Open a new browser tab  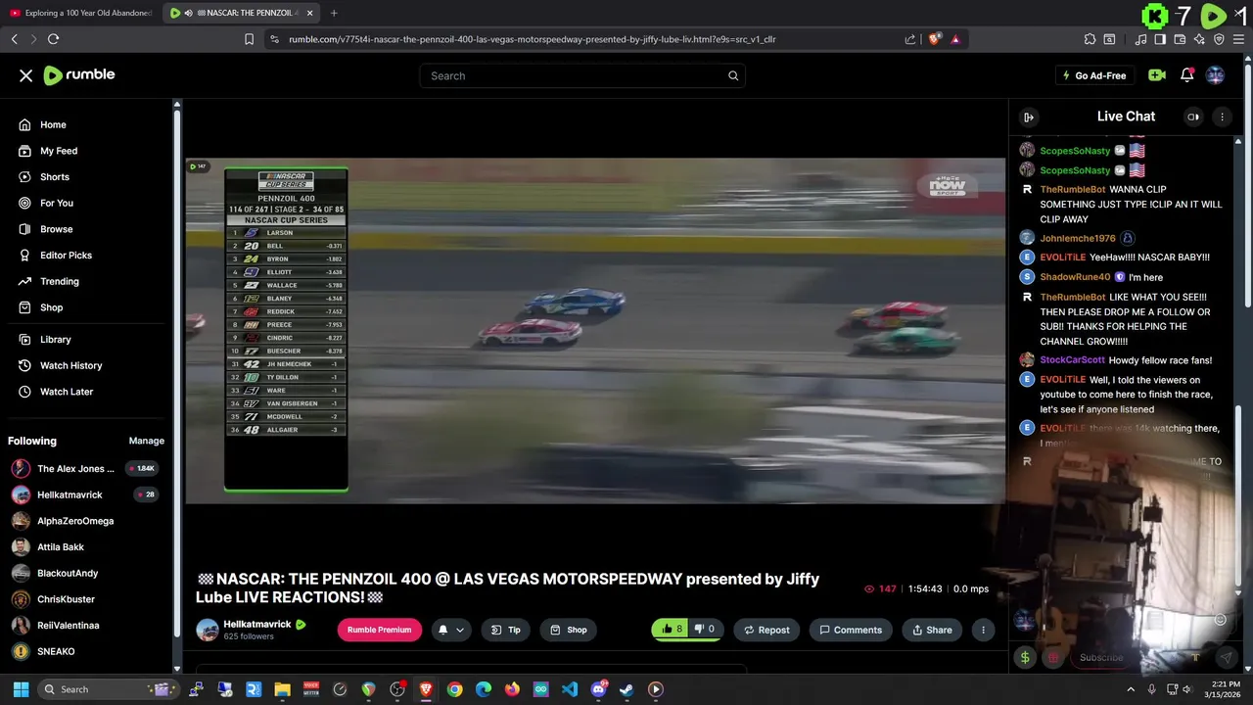334,13
